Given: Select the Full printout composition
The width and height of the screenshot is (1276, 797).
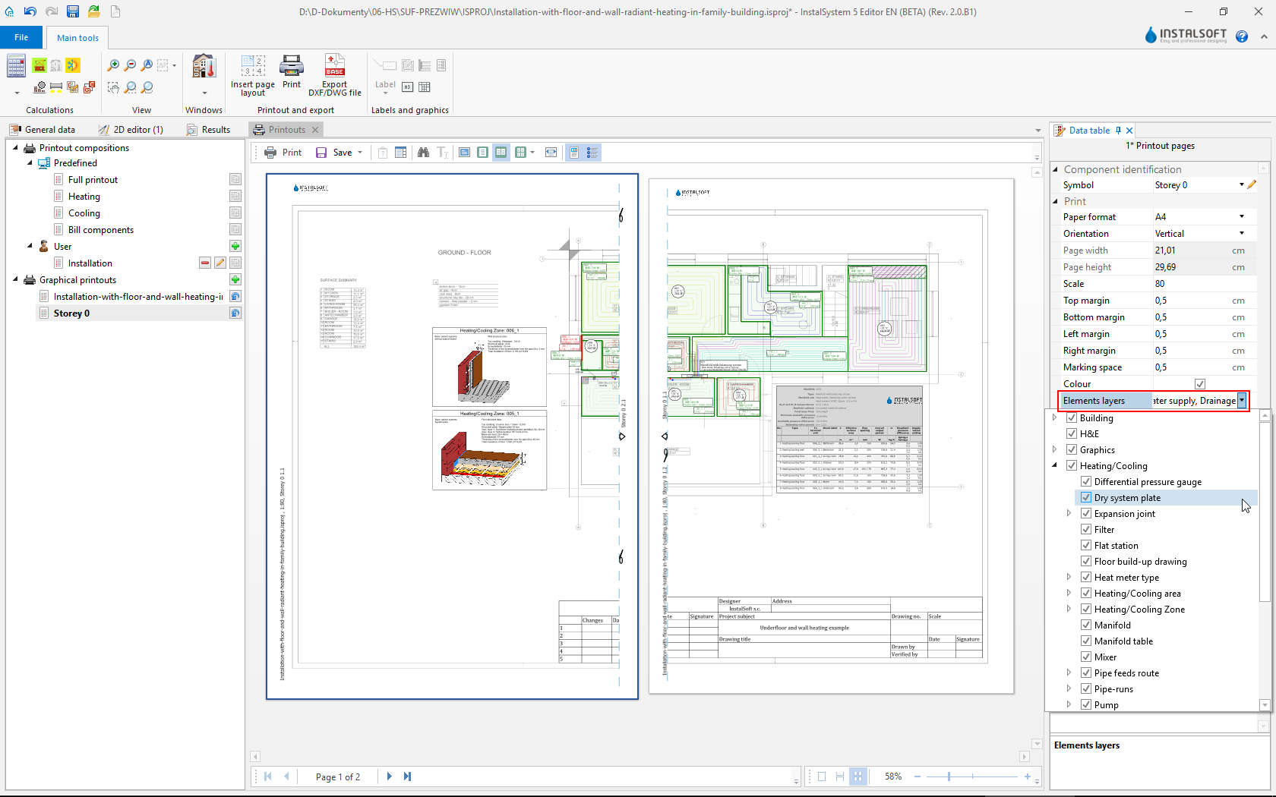Looking at the screenshot, I should [93, 180].
